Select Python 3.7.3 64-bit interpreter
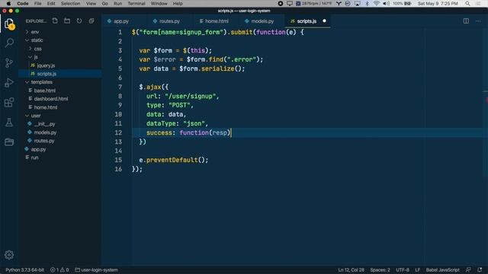Viewport: 488px width, 274px height. (x=25, y=269)
